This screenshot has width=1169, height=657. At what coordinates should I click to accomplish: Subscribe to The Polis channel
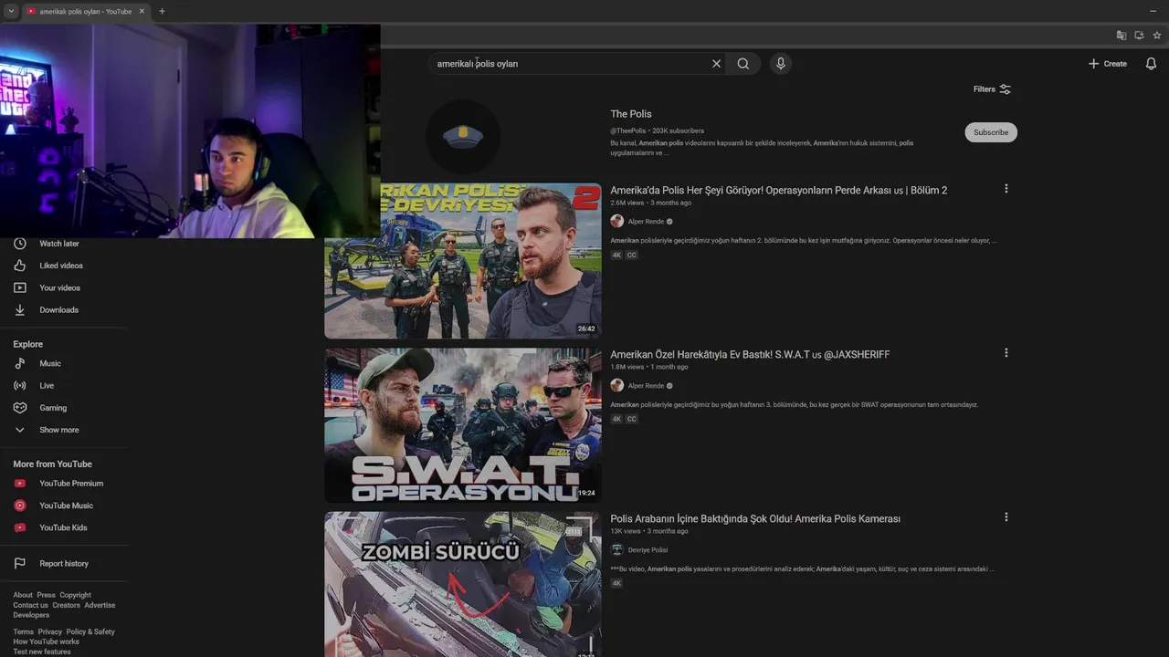click(991, 132)
